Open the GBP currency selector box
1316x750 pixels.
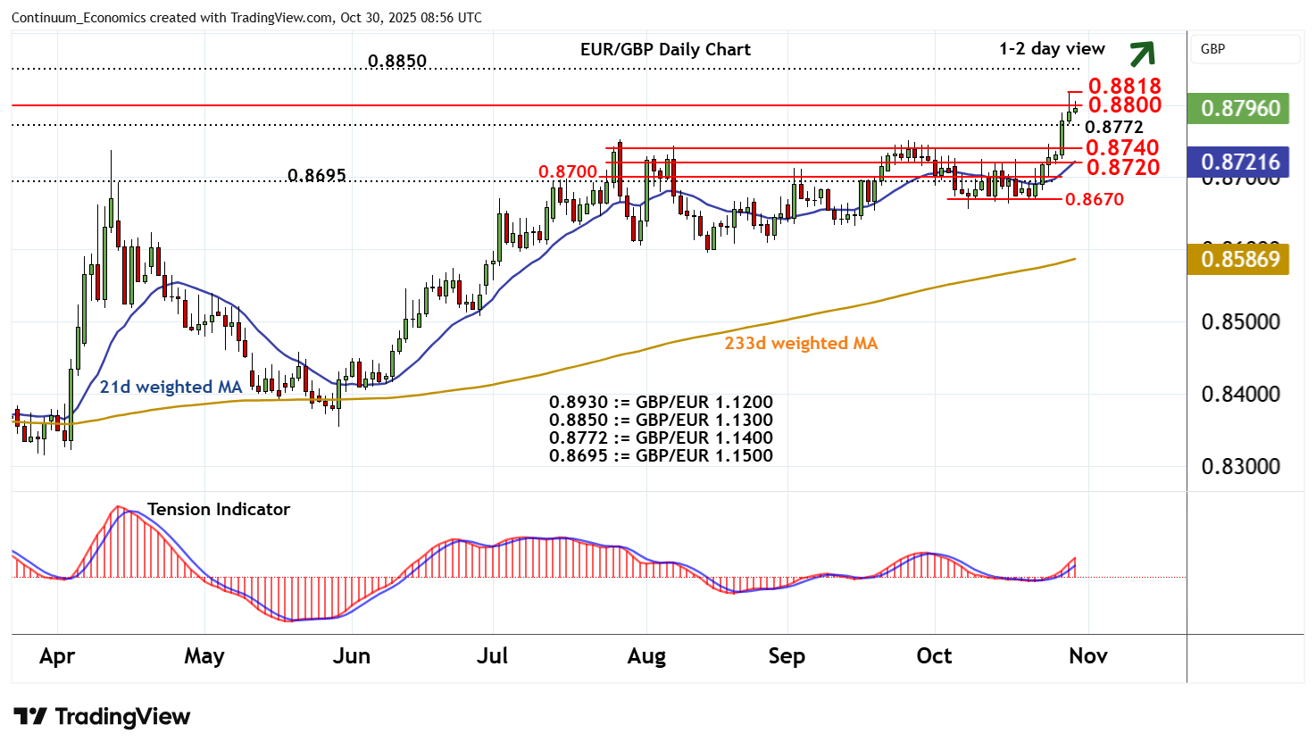point(1244,49)
